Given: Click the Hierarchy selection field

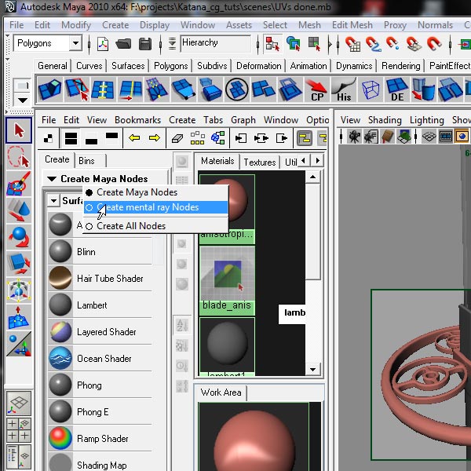Looking at the screenshot, I should 215,43.
